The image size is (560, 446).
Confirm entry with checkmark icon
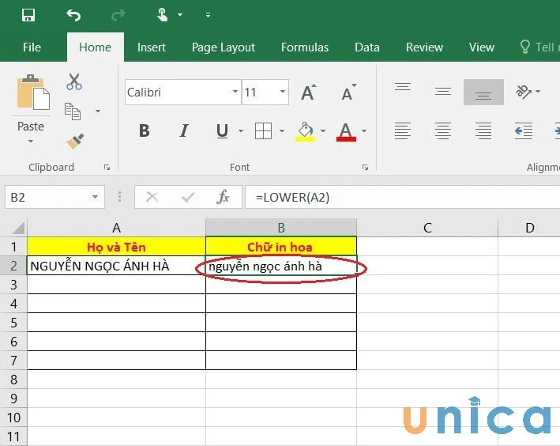tap(188, 197)
